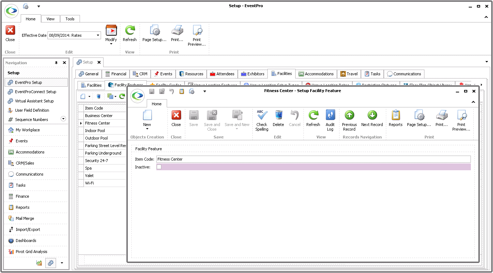
Task: Pin the Navigation panel
Action: tap(56, 63)
